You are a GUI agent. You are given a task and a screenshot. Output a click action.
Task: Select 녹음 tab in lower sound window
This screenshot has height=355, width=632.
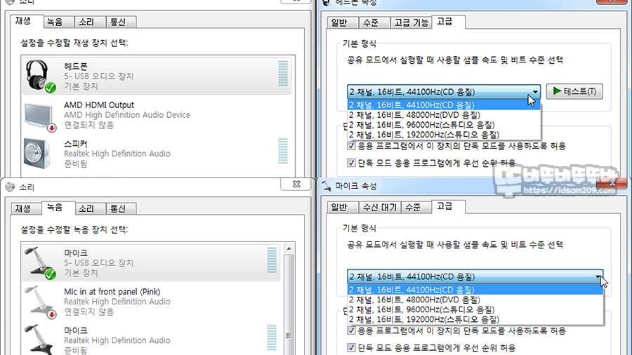click(59, 207)
